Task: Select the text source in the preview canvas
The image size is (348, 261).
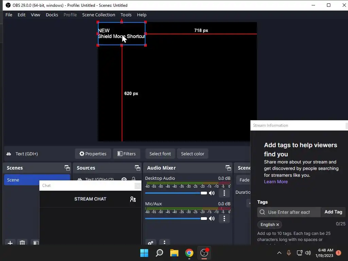Action: click(122, 34)
